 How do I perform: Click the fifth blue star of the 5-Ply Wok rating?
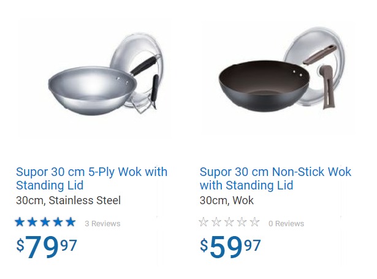point(70,222)
